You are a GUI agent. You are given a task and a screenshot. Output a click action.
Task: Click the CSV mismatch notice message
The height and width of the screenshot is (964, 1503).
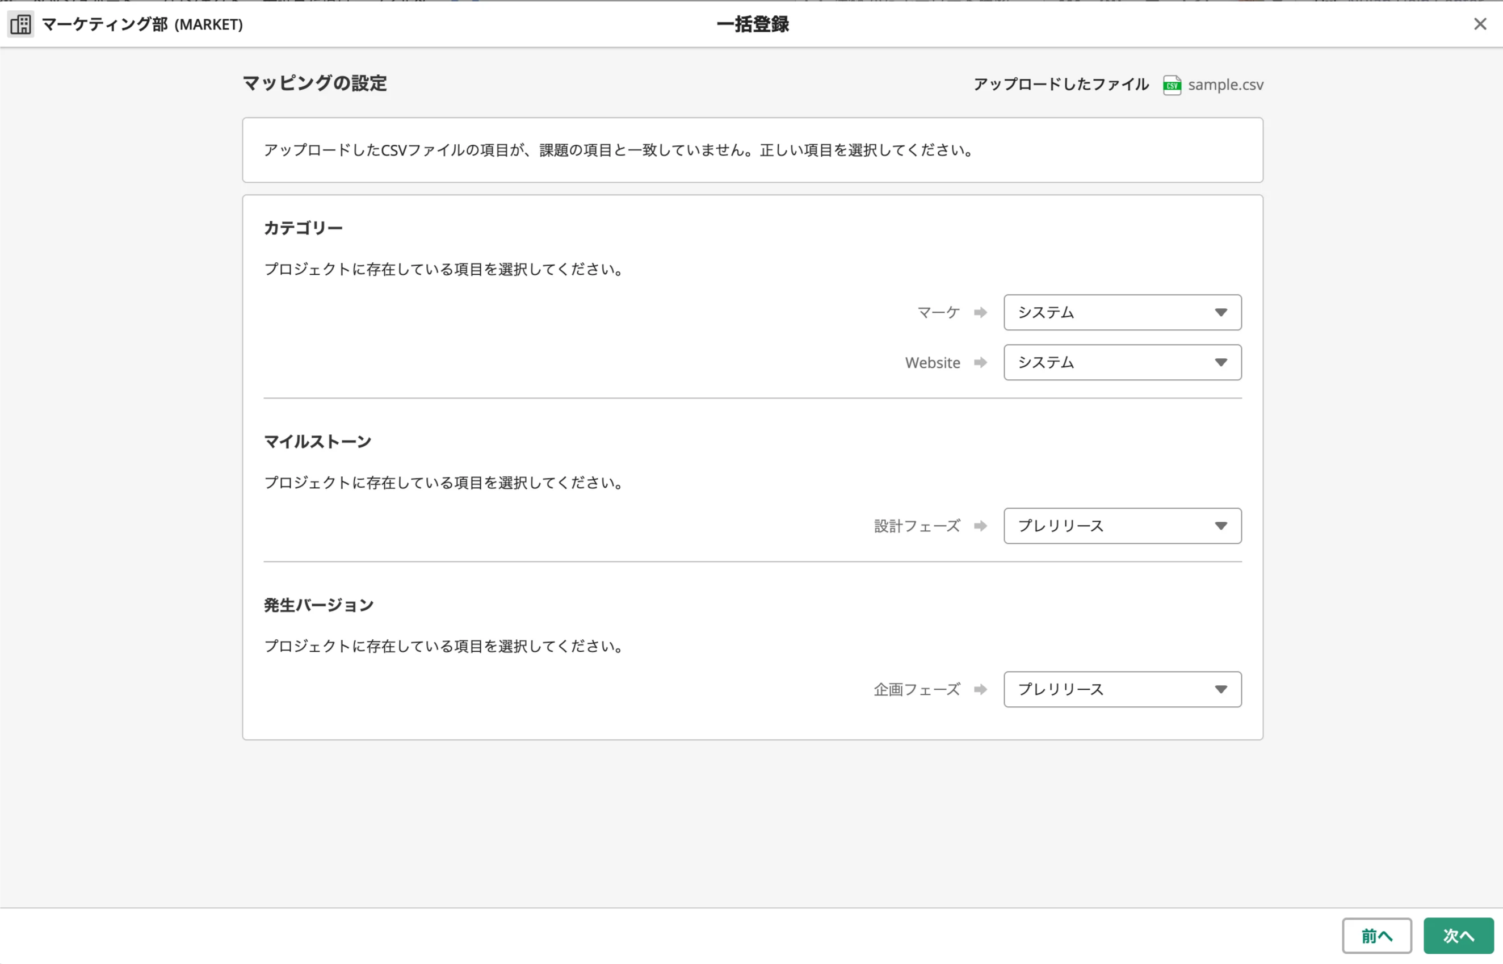pos(619,150)
